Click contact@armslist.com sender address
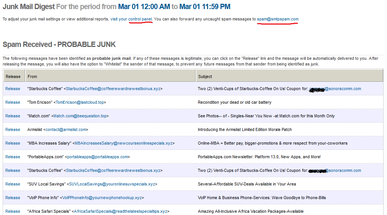Viewport: 387px width, 215px height. coord(66,129)
